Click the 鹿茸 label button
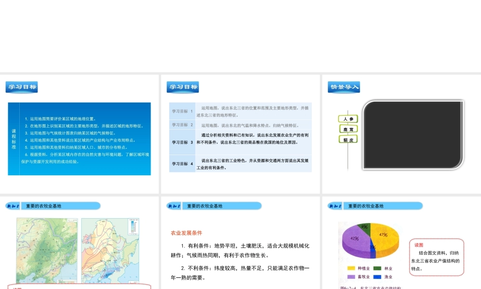This screenshot has width=481, height=289. pos(348,129)
